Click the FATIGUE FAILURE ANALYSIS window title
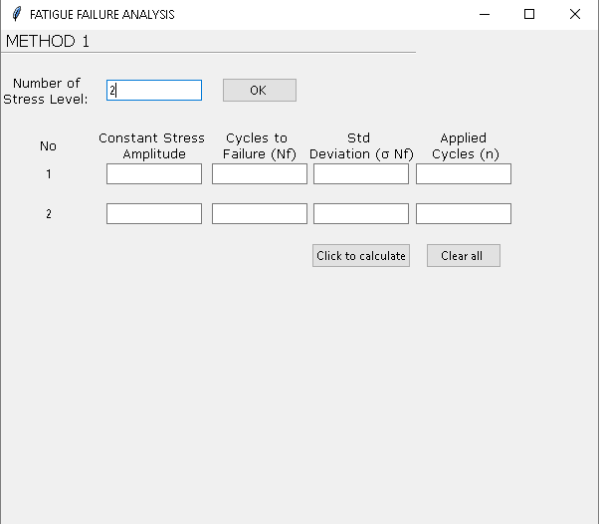599x524 pixels. pos(102,15)
